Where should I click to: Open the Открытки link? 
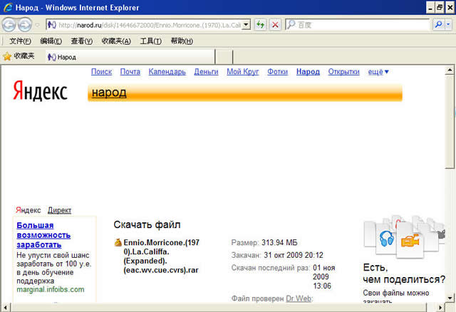click(x=343, y=72)
